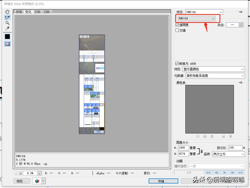Click the 5.177K file size text
Image resolution: width=250 pixels, height=188 pixels.
tap(21, 160)
